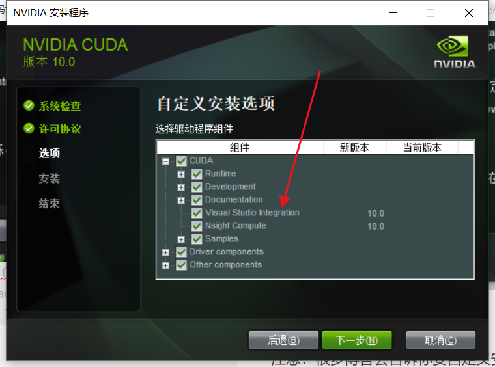Uncheck the Samples checkbox

pos(197,239)
